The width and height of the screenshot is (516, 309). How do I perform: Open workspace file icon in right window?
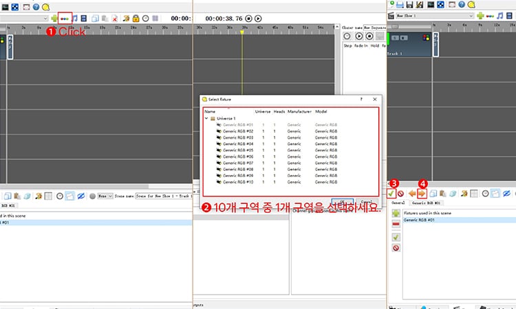click(400, 4)
